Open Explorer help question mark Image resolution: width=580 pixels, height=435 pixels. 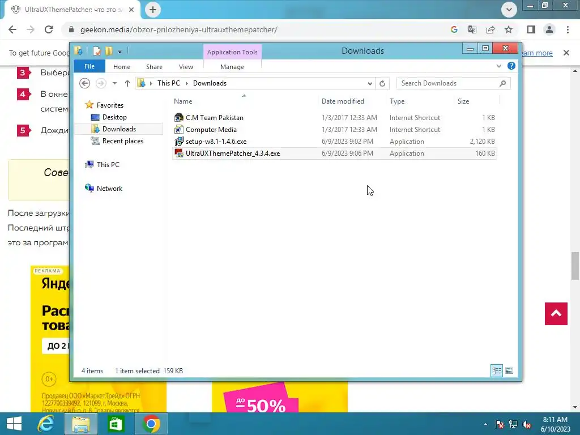coord(511,66)
